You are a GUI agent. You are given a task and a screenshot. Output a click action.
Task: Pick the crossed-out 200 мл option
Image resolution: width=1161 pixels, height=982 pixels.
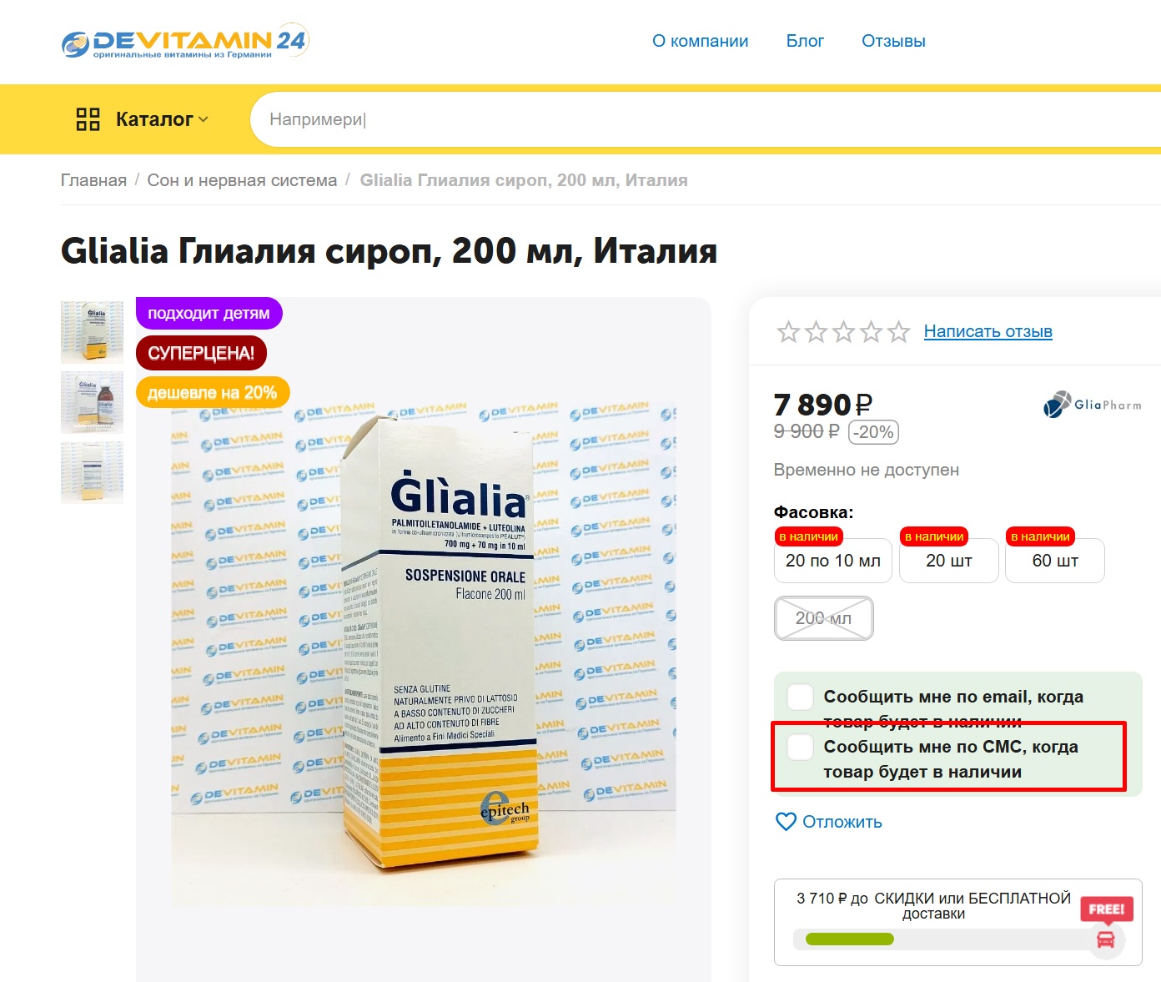(824, 618)
